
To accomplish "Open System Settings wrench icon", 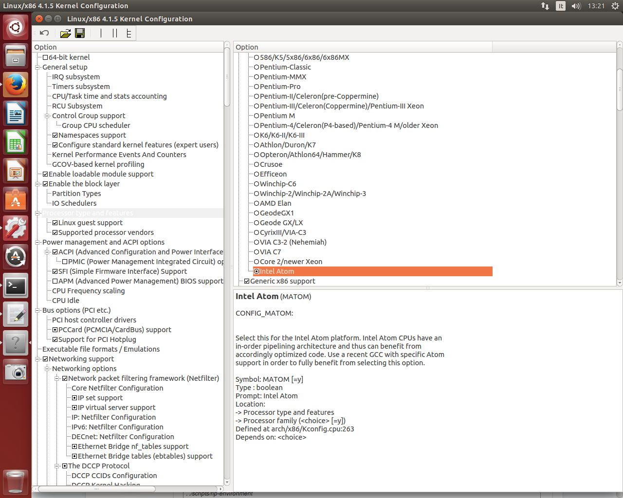I will click(x=16, y=228).
